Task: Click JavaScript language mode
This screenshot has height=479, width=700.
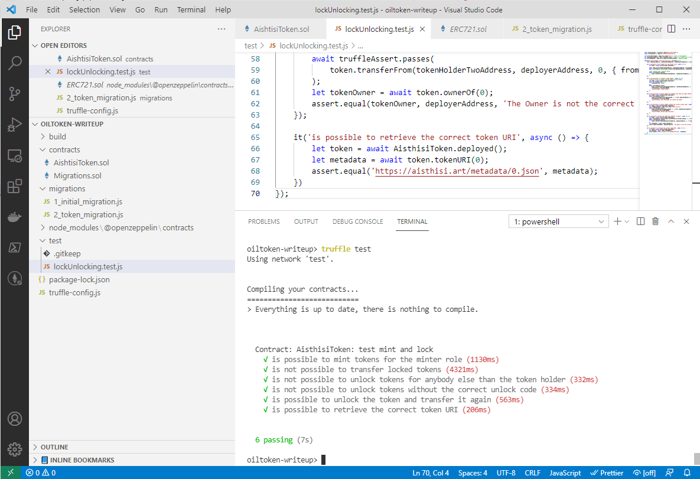Action: [565, 473]
